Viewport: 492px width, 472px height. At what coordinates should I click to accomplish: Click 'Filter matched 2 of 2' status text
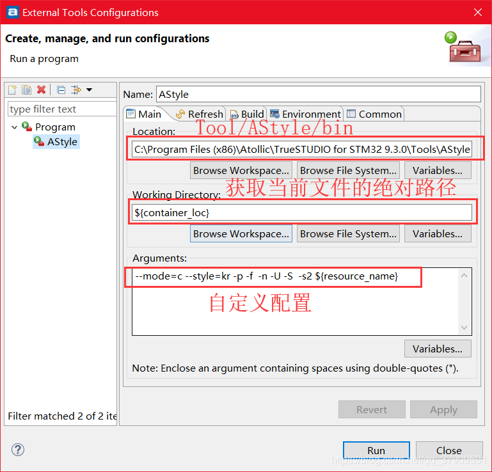click(x=62, y=416)
